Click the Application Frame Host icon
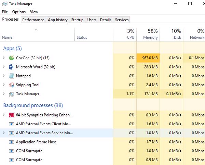205x165 pixels. (x=11, y=142)
